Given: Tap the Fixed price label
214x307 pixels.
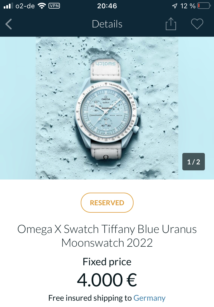Looking at the screenshot, I should click(107, 262).
